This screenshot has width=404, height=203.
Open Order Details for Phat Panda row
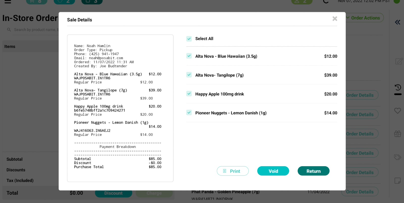[x=360, y=192]
